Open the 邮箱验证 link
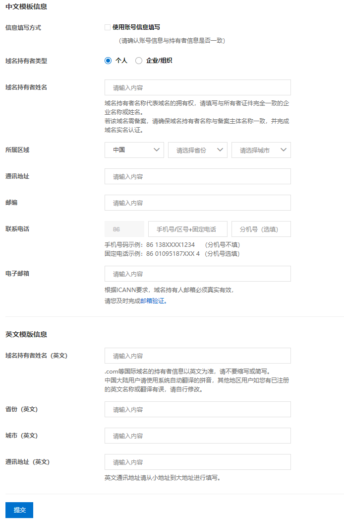The height and width of the screenshot is (529, 344). [x=153, y=301]
